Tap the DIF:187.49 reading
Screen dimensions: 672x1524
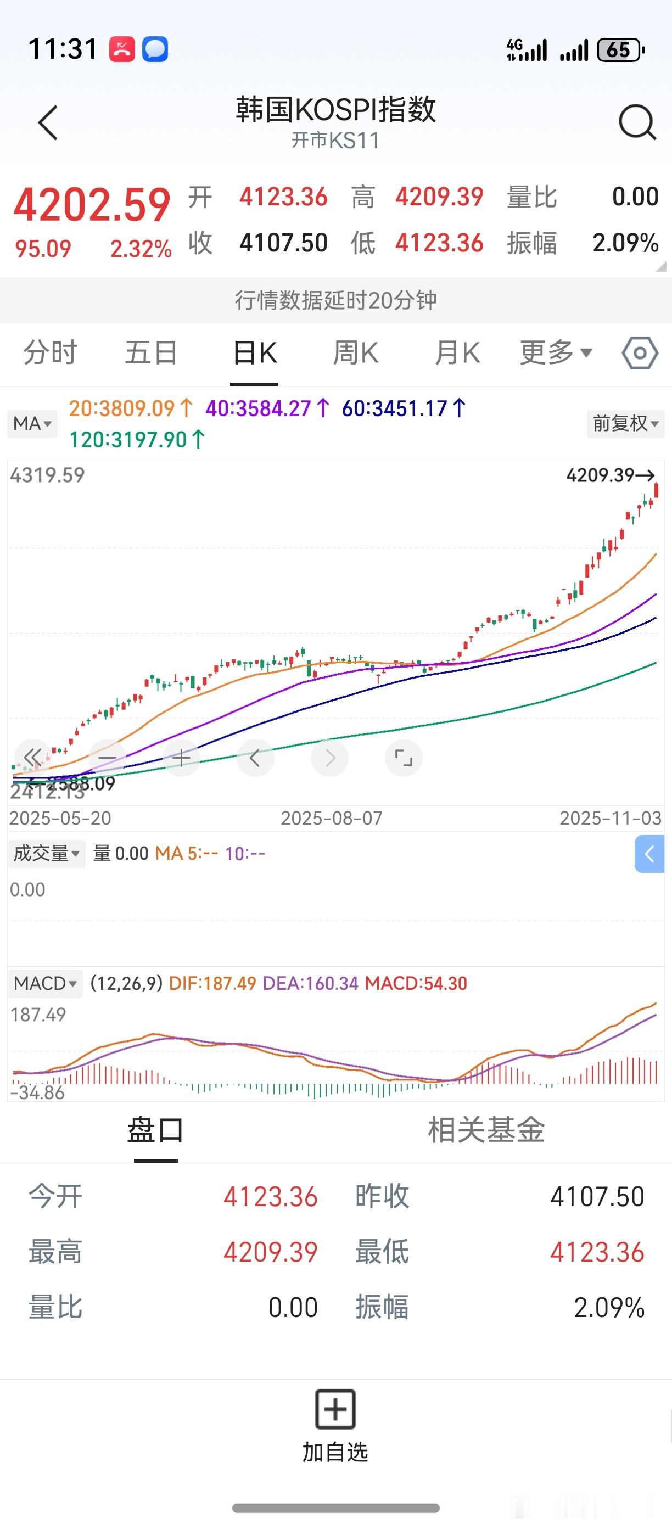(212, 983)
